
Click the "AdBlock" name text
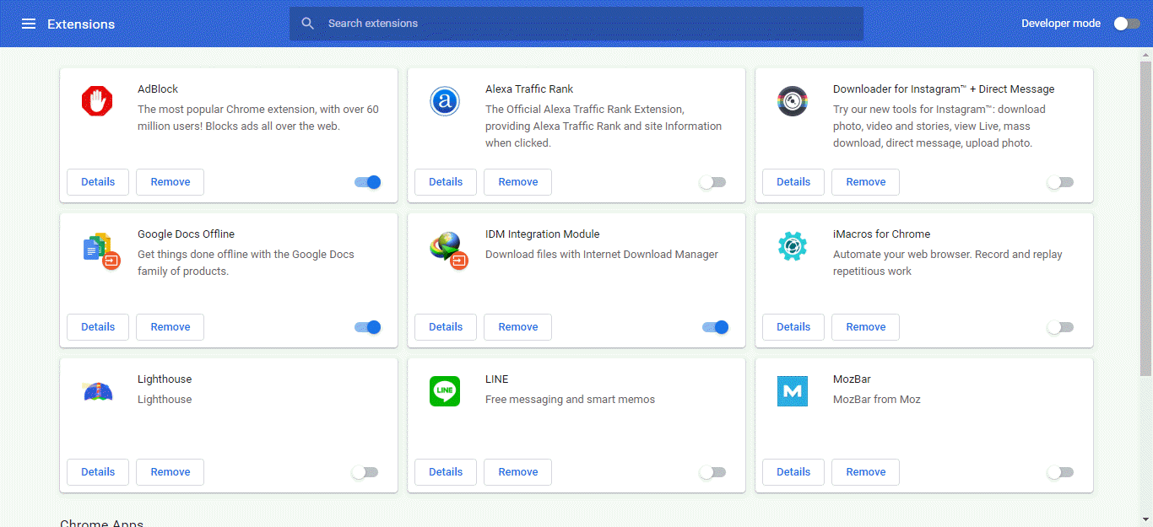pos(158,89)
